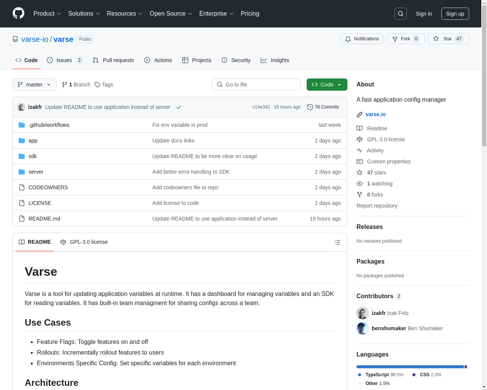487x390 pixels.
Task: Open the Releases section heading
Action: click(x=369, y=227)
